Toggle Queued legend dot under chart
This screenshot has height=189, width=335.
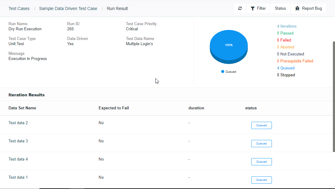coord(223,71)
